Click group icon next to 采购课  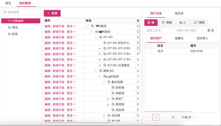(x=113, y=110)
